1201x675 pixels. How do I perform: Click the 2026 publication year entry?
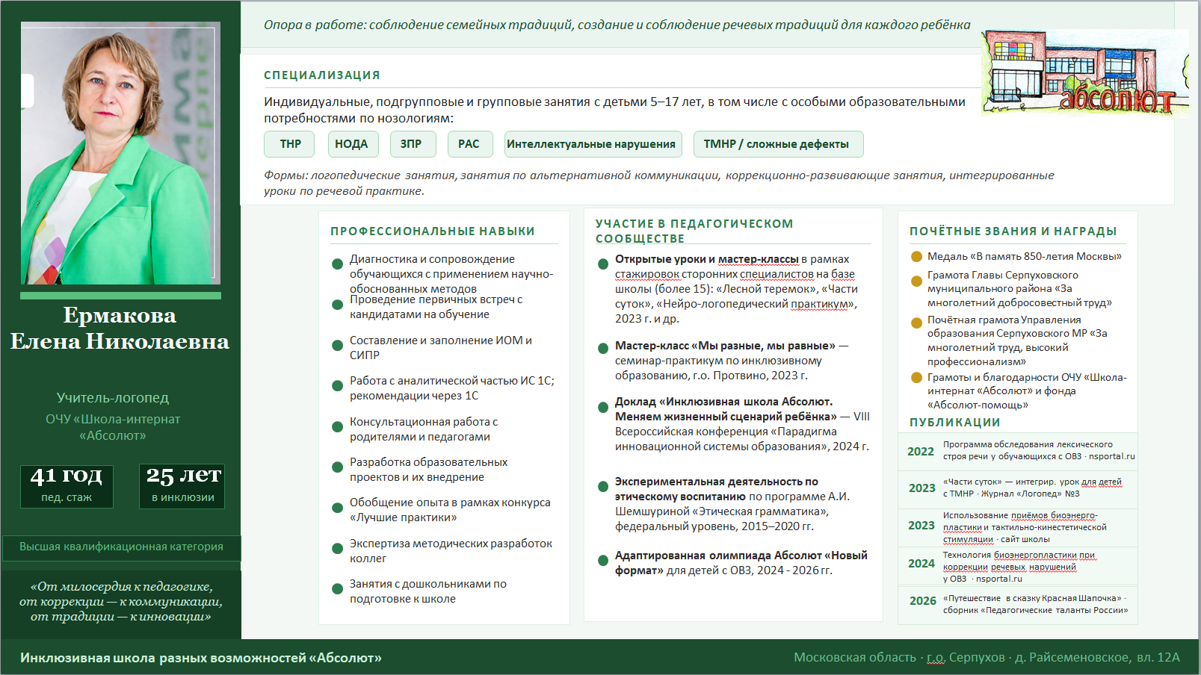click(x=923, y=600)
